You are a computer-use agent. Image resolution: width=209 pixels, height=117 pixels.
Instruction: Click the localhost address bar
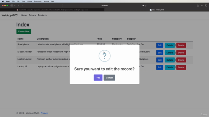(104, 6)
